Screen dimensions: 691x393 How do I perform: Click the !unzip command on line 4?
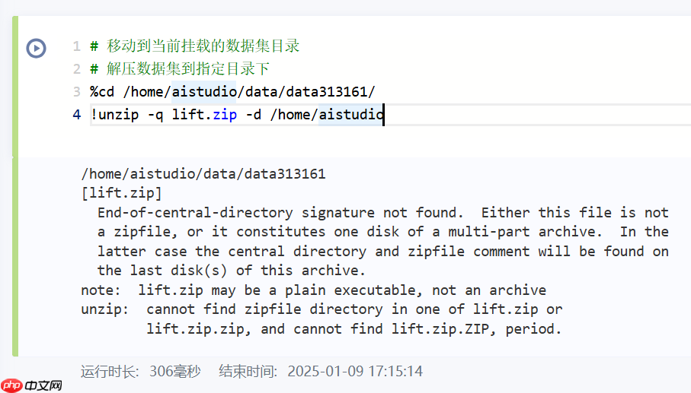(x=114, y=115)
